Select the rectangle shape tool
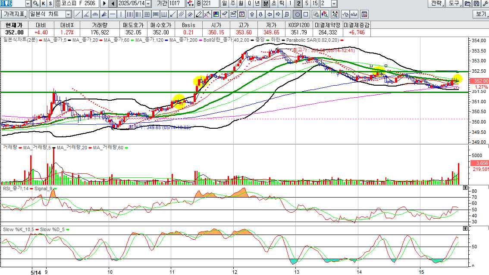 (306, 14)
